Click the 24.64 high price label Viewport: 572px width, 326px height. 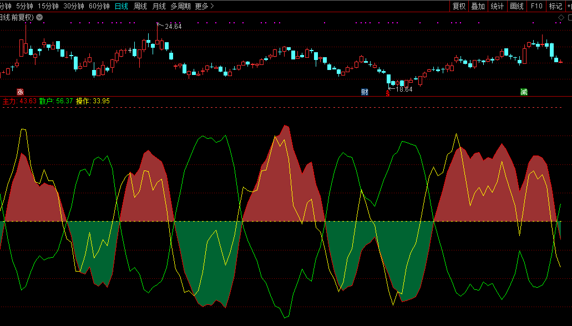[x=173, y=27]
